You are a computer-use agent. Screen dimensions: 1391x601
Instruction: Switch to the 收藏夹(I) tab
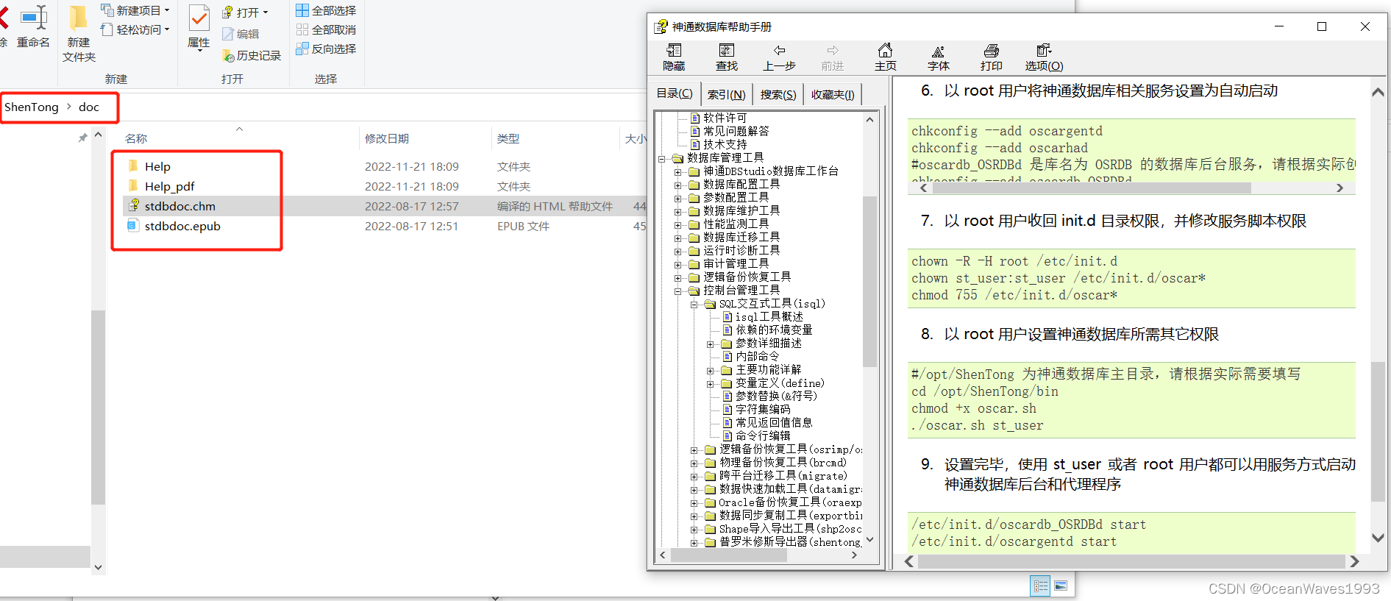click(833, 94)
